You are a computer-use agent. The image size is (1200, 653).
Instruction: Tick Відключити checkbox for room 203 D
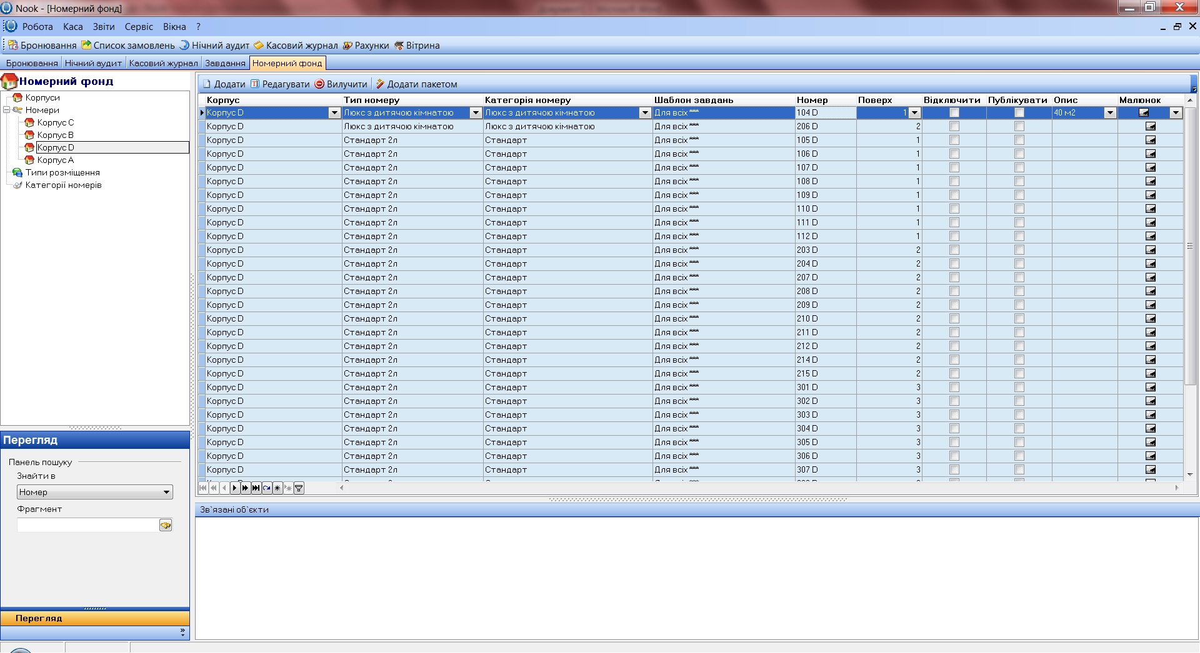(954, 250)
